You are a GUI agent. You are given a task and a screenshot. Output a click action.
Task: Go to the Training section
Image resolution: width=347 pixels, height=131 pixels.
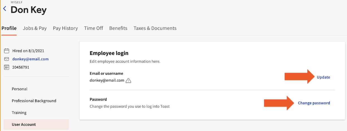point(19,113)
